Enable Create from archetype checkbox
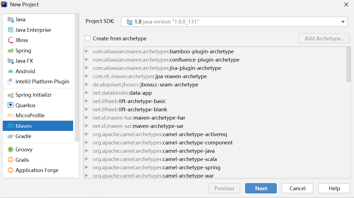Screen dimensions: 354x198 88,38
